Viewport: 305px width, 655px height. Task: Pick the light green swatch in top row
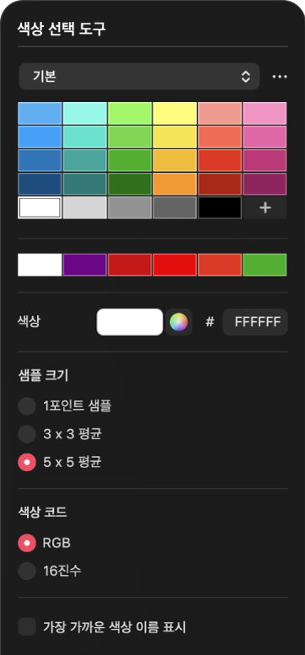(130, 113)
